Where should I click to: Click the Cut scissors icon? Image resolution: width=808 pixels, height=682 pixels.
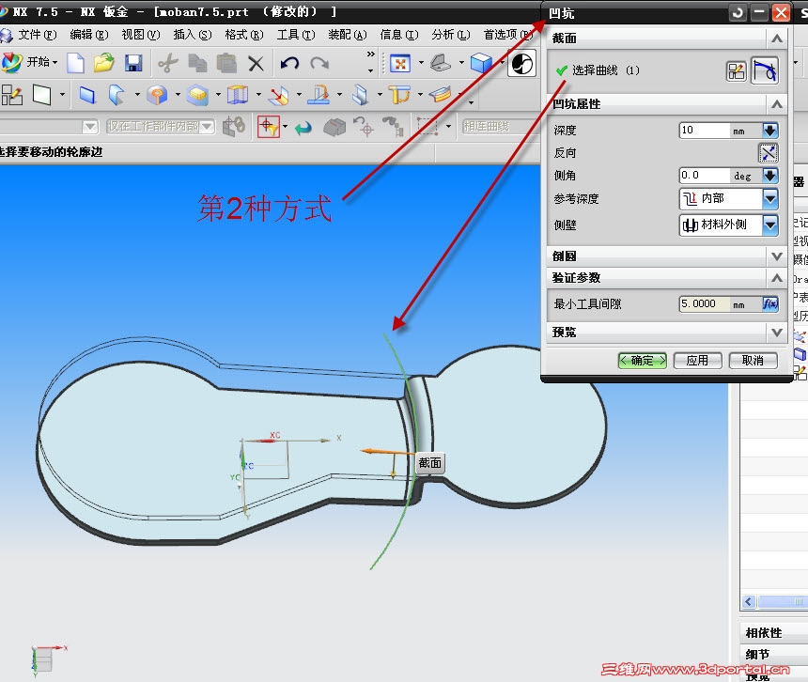[168, 63]
